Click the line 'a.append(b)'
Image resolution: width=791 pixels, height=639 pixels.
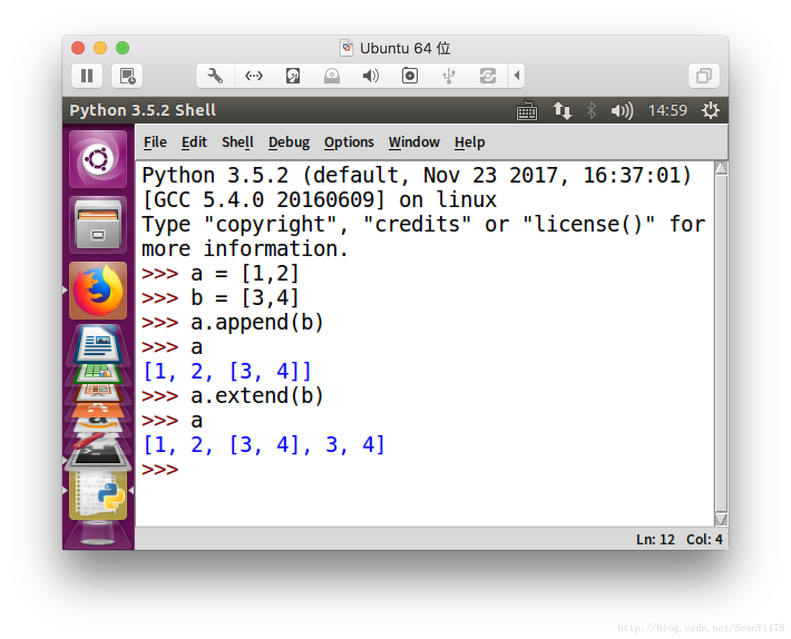coord(257,322)
